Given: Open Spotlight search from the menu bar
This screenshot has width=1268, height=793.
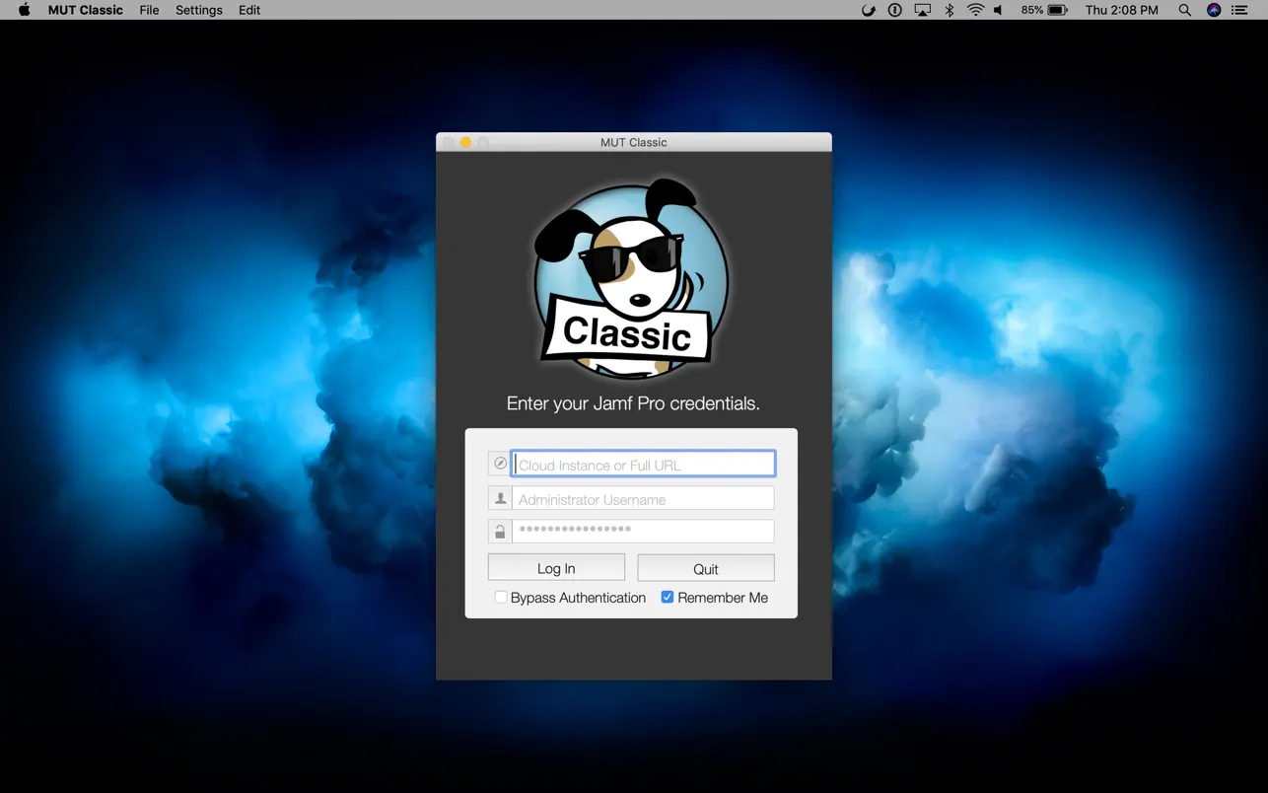Looking at the screenshot, I should (1183, 10).
